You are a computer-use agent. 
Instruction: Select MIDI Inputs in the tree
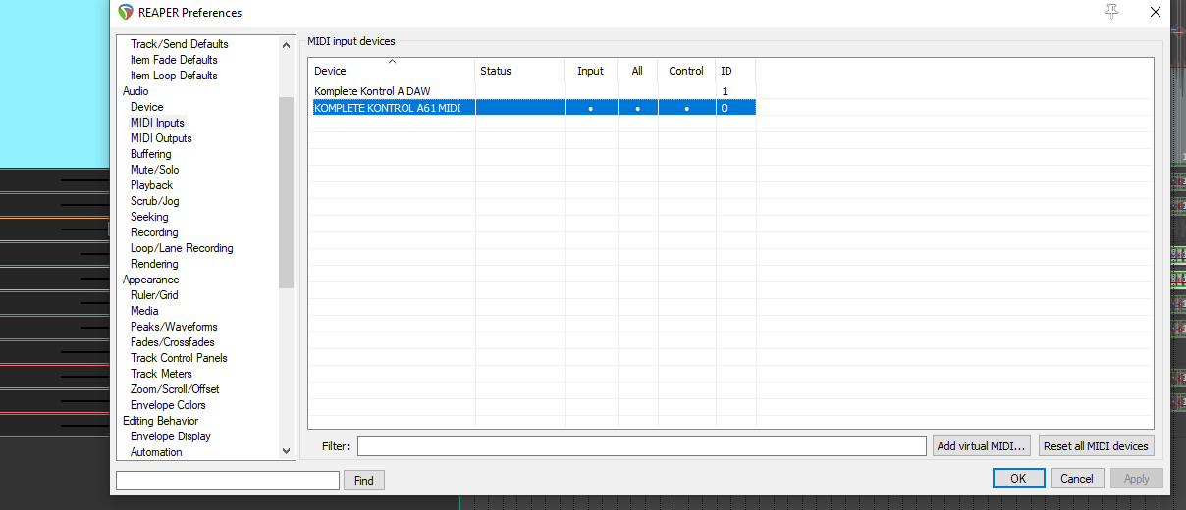[157, 123]
